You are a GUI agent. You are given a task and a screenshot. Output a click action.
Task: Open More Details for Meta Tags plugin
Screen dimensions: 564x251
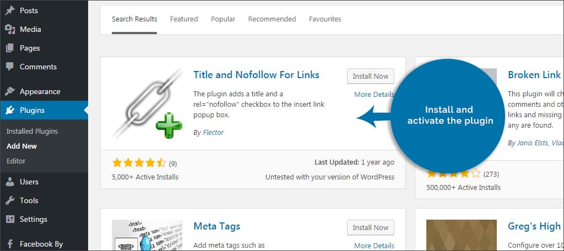[x=374, y=245]
